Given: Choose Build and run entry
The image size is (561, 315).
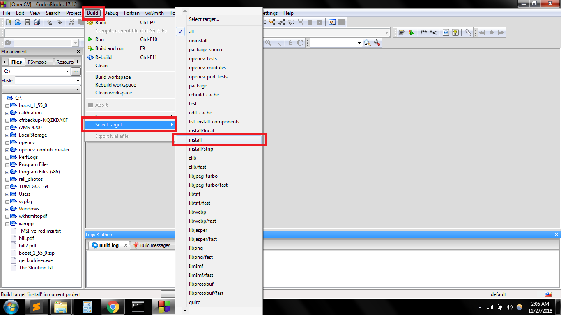Looking at the screenshot, I should coord(130,48).
